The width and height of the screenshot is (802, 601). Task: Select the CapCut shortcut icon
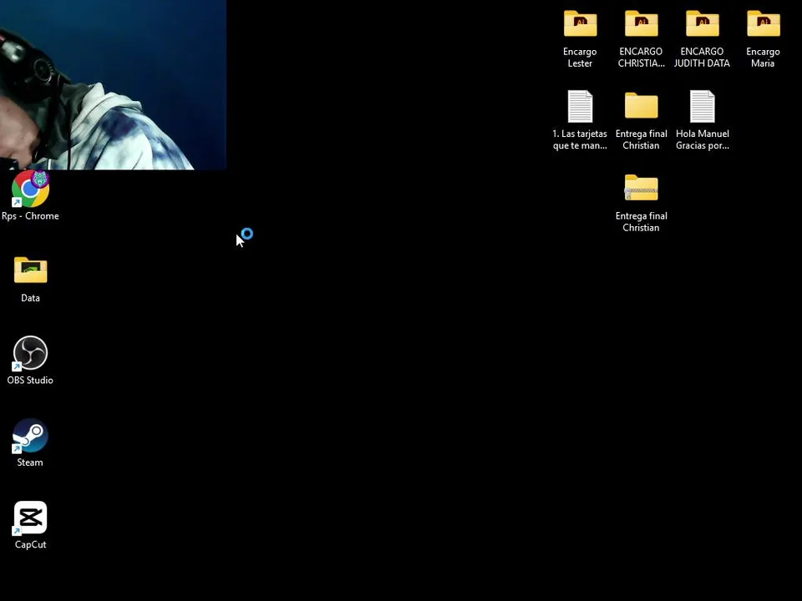click(x=30, y=518)
